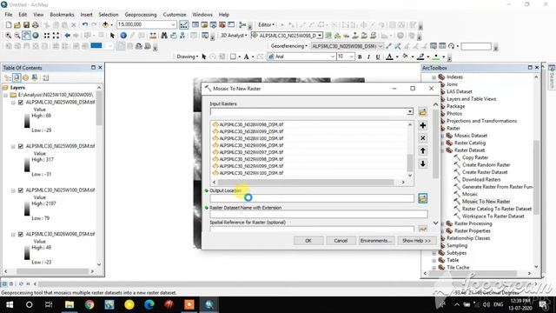This screenshot has height=313, width=556.
Task: Open the font size dropdown
Action: coord(351,57)
